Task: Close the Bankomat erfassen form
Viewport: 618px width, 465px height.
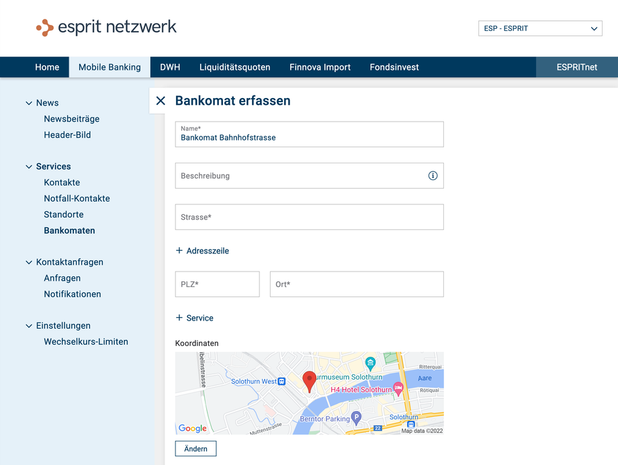Action: pyautogui.click(x=161, y=101)
